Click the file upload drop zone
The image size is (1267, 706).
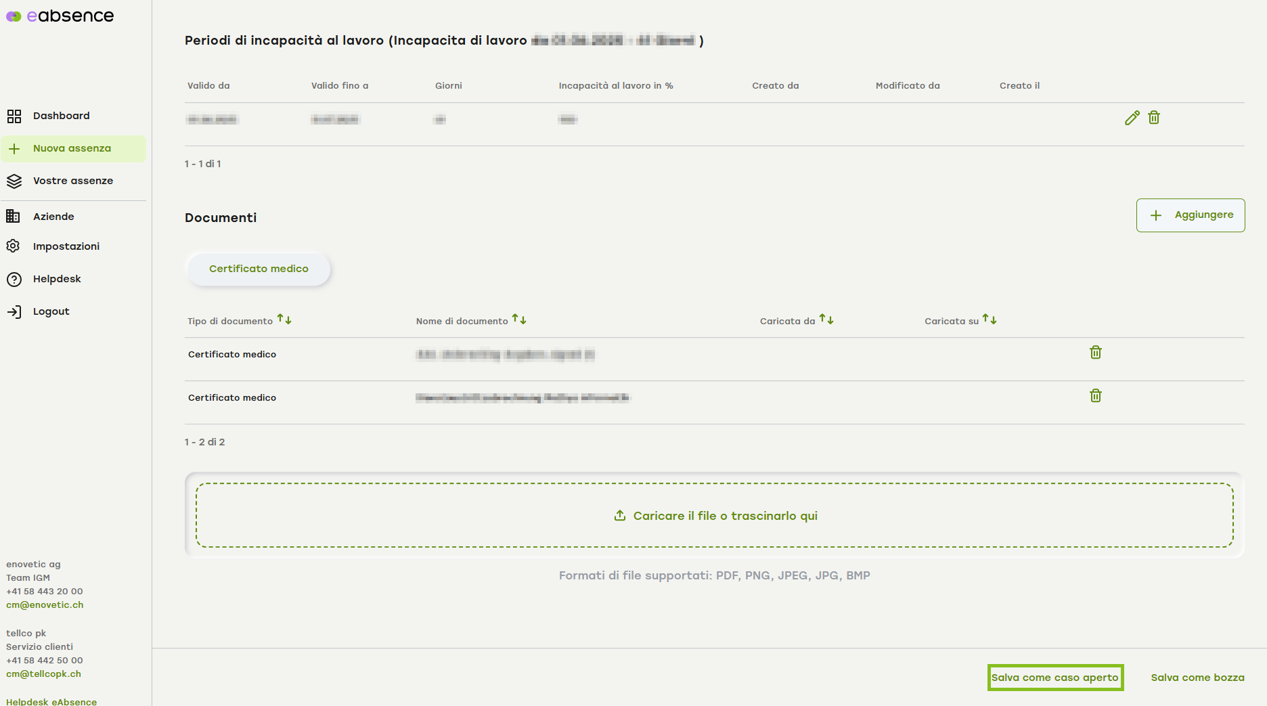[714, 516]
